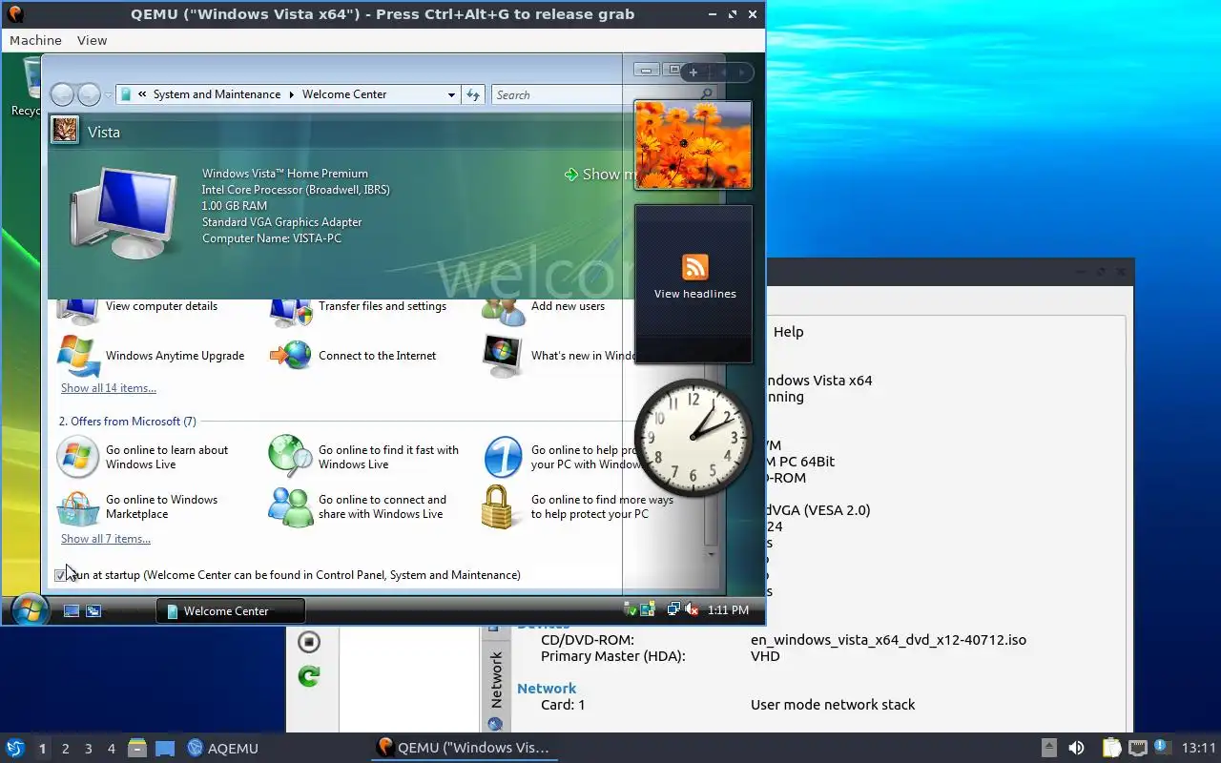Screen dimensions: 1221x763
Task: Click the Connect to the Internet globe icon
Action: [x=291, y=356]
